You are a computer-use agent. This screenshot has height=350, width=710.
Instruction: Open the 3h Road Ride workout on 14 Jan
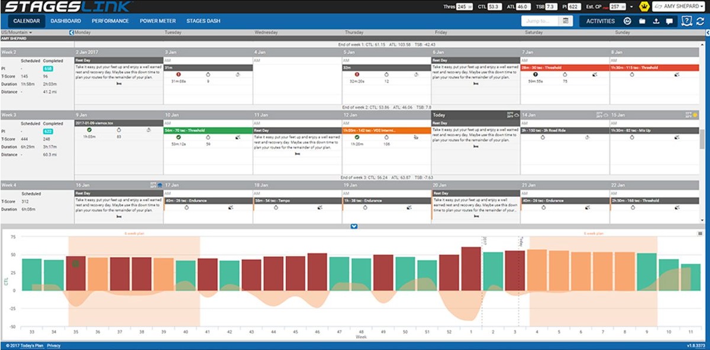coord(564,129)
